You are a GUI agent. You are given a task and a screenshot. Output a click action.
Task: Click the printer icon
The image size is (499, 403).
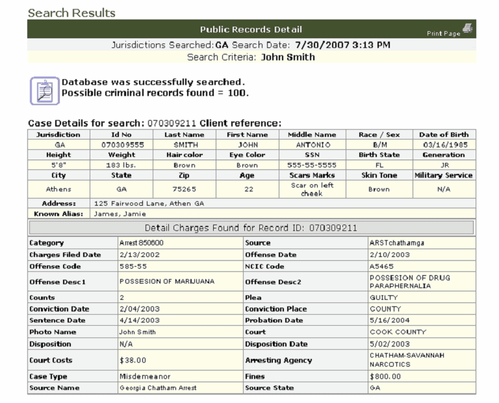point(468,28)
